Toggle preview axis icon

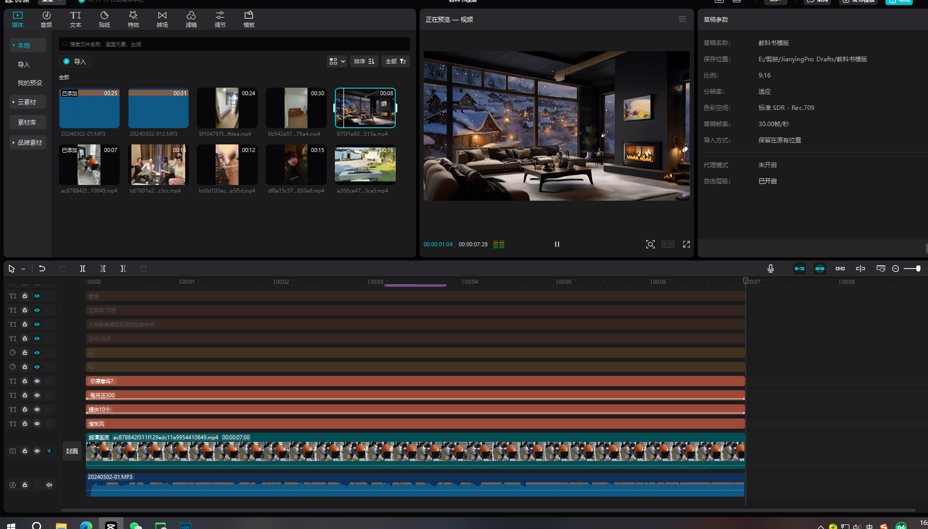pos(861,269)
